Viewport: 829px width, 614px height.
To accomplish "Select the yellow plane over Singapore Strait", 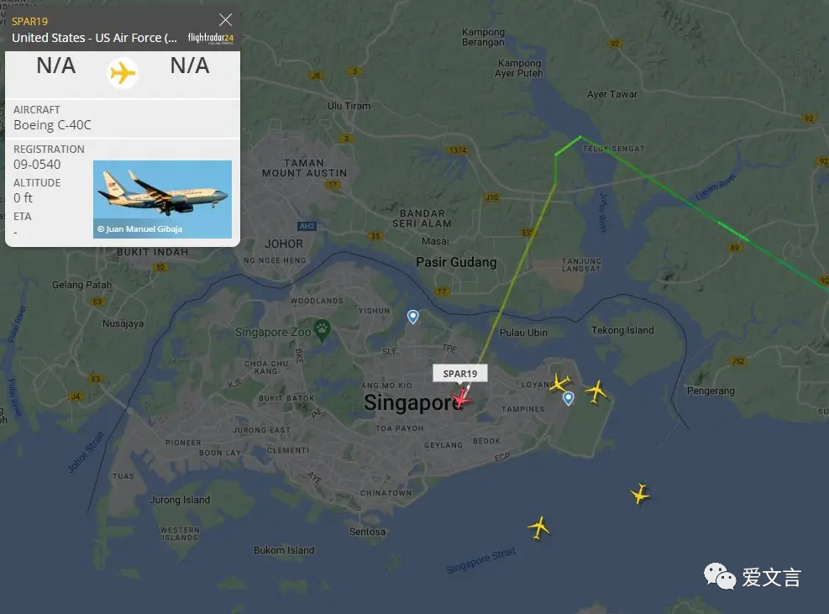I will click(640, 494).
